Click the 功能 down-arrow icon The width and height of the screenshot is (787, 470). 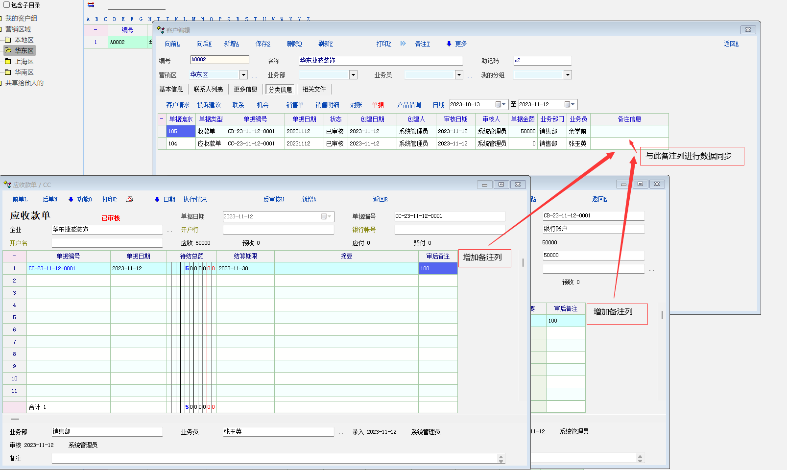pos(71,199)
